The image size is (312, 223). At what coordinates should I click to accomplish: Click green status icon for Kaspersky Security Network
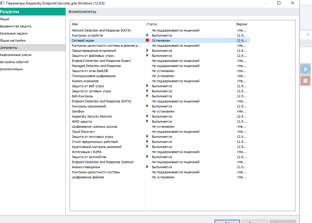(x=147, y=116)
